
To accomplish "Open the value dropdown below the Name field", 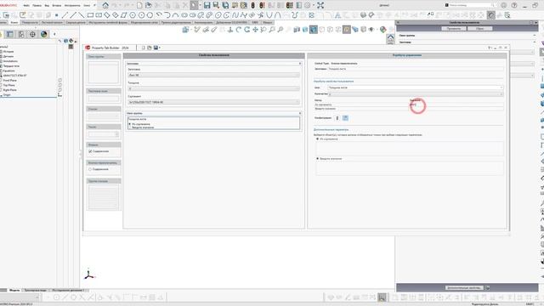I will pos(501,94).
